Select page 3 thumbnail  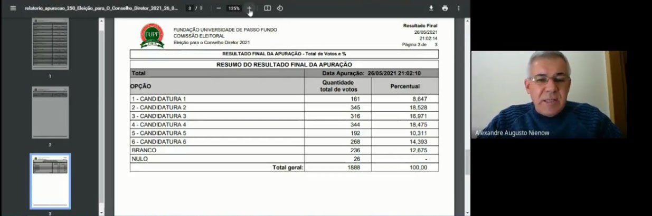coord(50,182)
